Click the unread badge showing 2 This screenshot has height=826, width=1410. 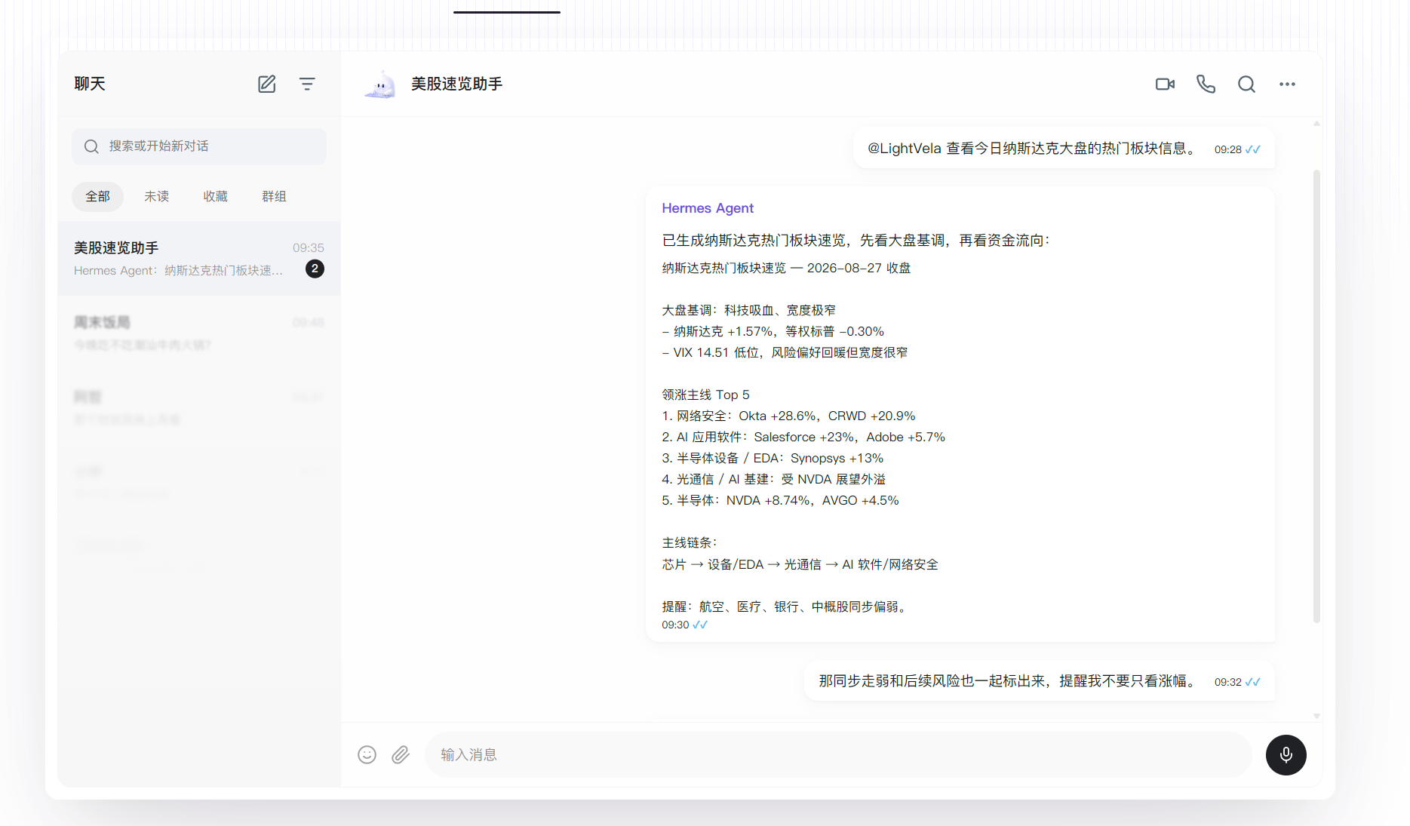click(315, 269)
